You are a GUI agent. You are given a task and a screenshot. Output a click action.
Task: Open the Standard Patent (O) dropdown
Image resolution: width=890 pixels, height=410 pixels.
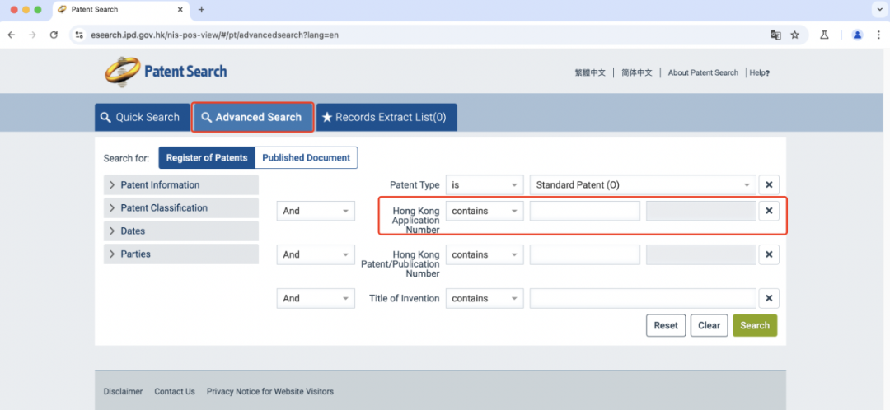(643, 185)
